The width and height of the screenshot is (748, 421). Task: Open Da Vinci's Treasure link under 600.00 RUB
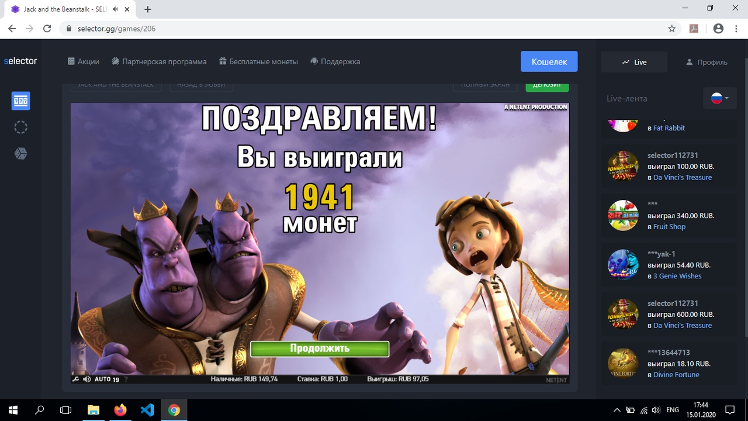683,325
